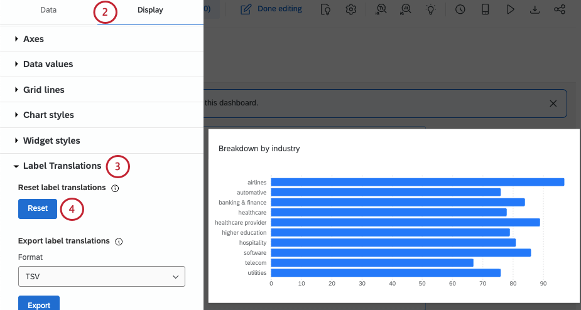Image resolution: width=581 pixels, height=310 pixels.
Task: Click the download icon in toolbar
Action: coord(535,9)
